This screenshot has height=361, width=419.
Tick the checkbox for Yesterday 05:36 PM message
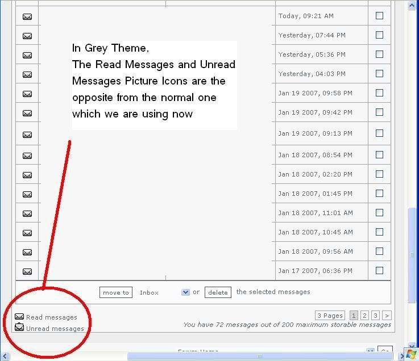click(x=379, y=54)
